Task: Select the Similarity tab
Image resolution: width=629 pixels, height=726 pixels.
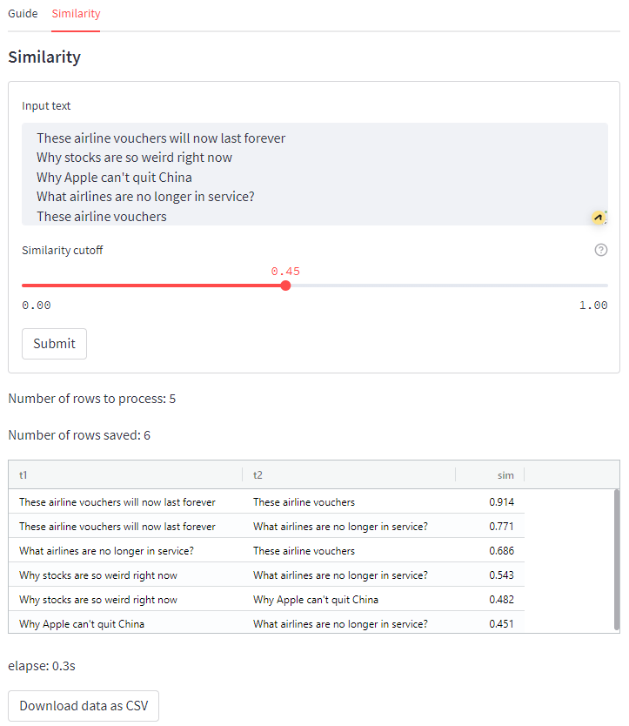Action: click(76, 14)
